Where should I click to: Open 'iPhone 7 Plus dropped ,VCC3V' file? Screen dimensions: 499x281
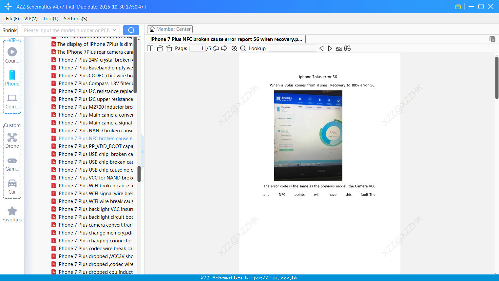(x=92, y=256)
